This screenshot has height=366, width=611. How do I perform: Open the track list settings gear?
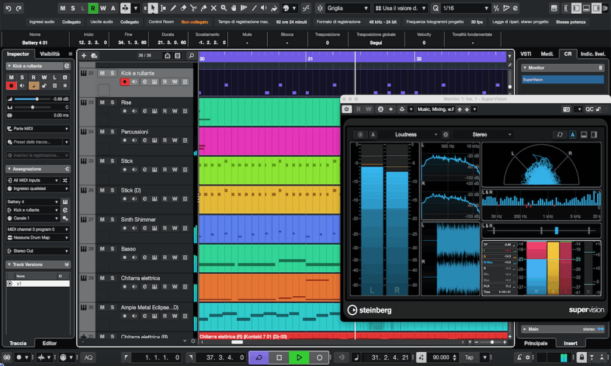(x=193, y=341)
